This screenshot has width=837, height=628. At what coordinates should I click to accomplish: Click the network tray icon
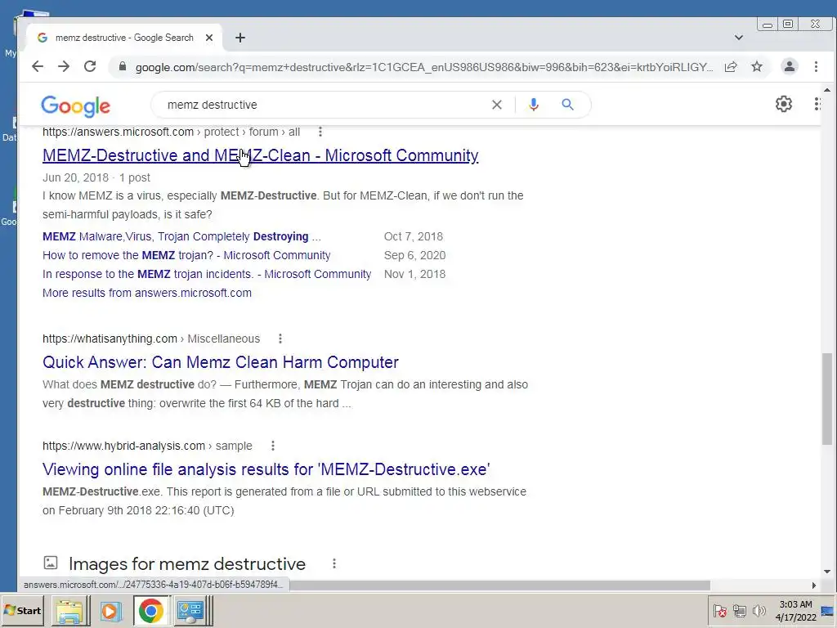739,610
